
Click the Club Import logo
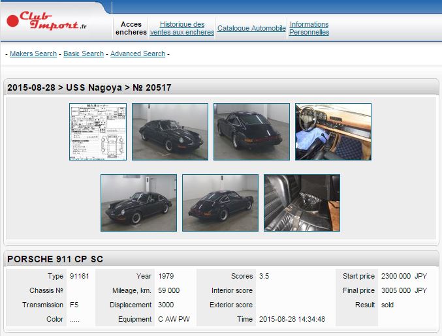click(x=47, y=20)
